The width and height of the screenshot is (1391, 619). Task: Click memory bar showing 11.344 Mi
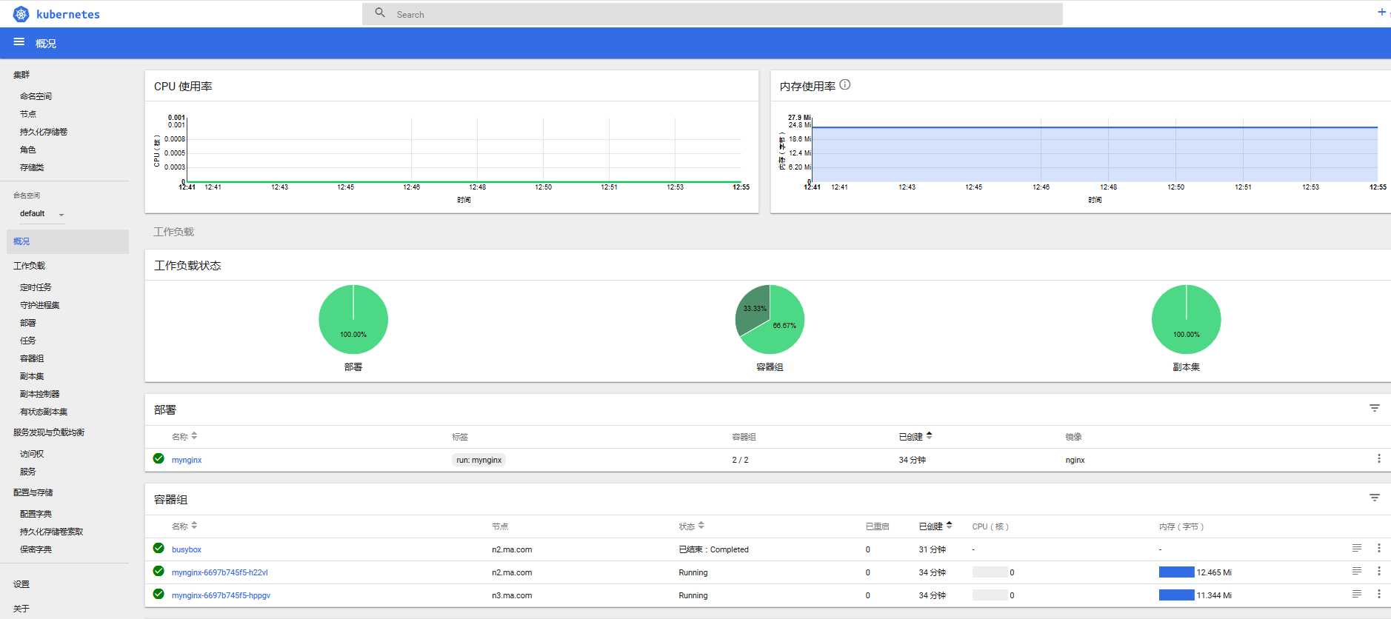1177,595
